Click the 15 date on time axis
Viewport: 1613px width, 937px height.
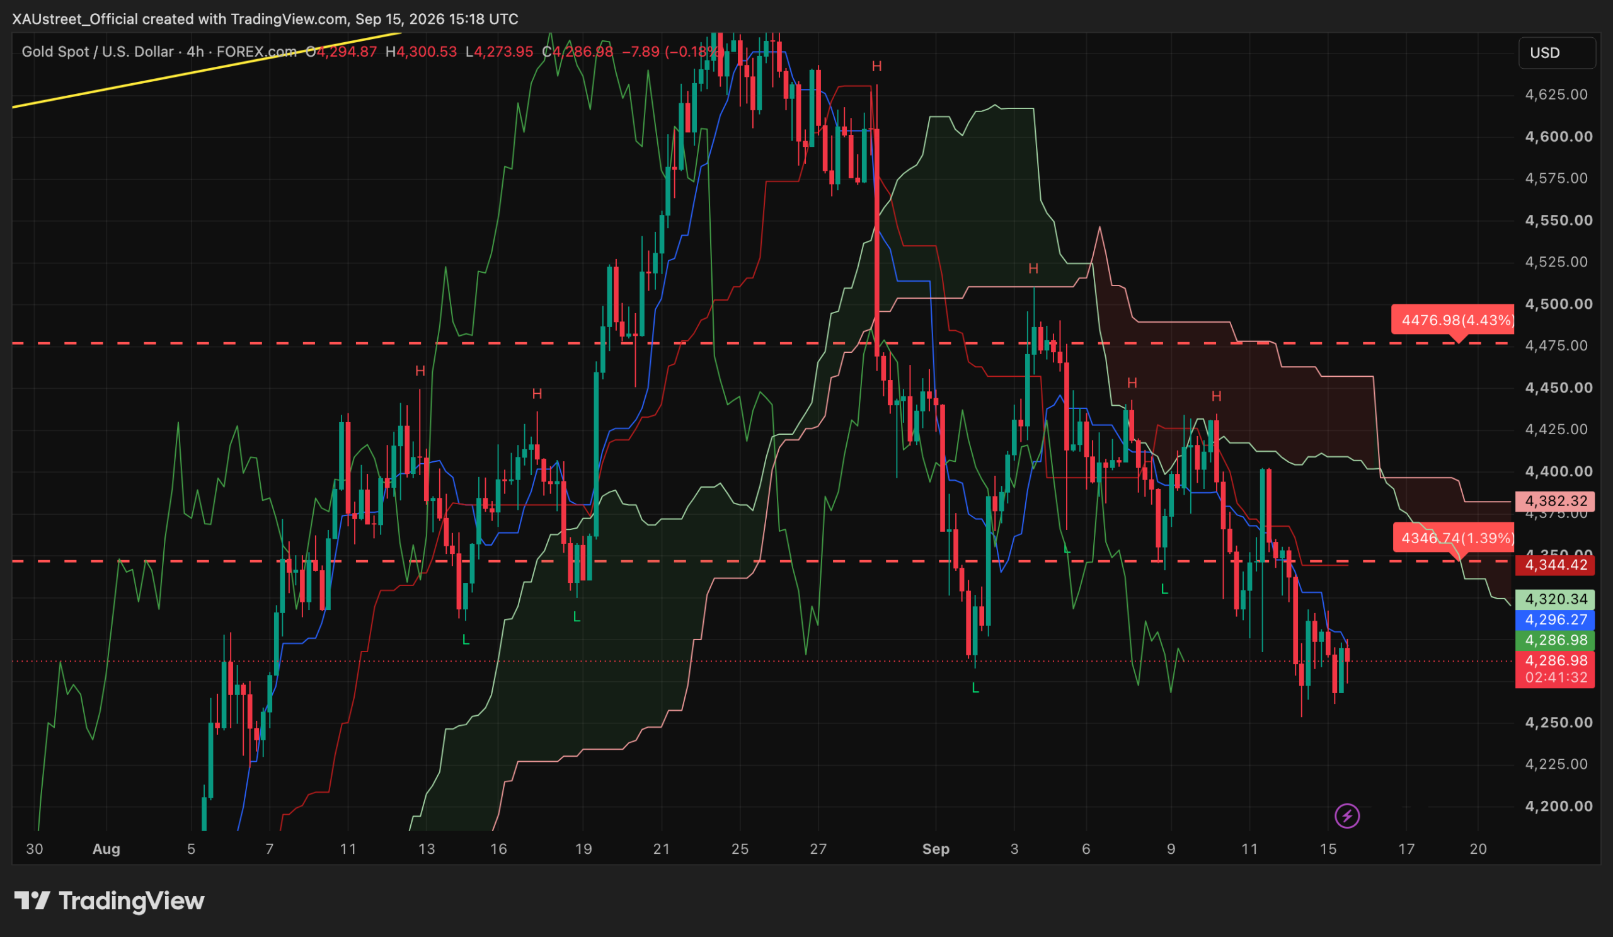[1328, 849]
